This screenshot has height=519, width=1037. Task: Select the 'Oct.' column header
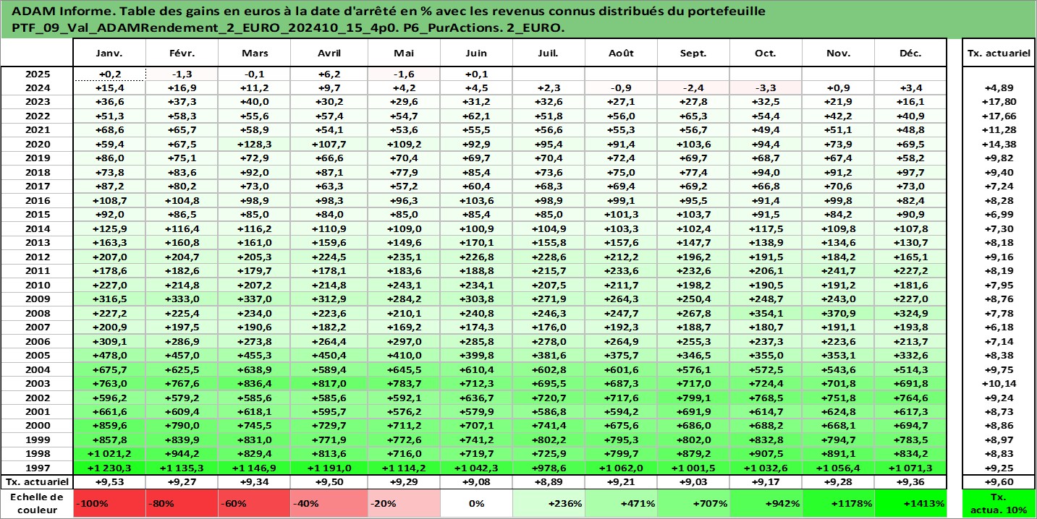tap(766, 53)
